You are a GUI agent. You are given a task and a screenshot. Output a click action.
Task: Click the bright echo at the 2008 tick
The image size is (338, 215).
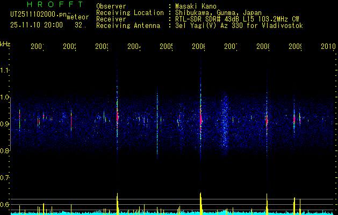(267, 120)
